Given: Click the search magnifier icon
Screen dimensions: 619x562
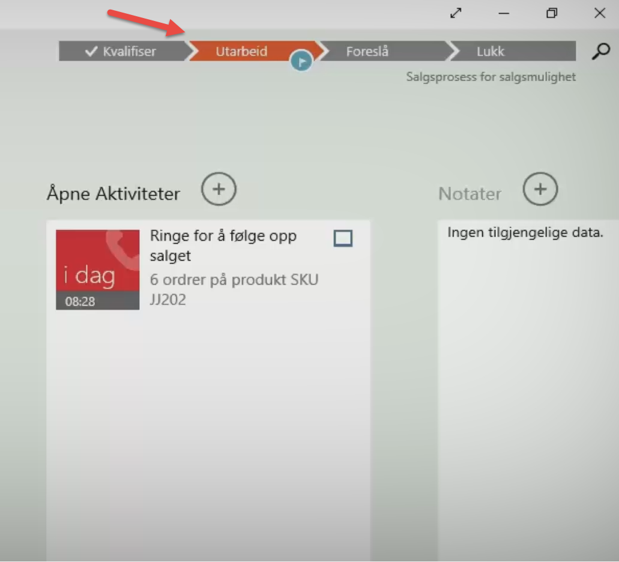Looking at the screenshot, I should 600,52.
